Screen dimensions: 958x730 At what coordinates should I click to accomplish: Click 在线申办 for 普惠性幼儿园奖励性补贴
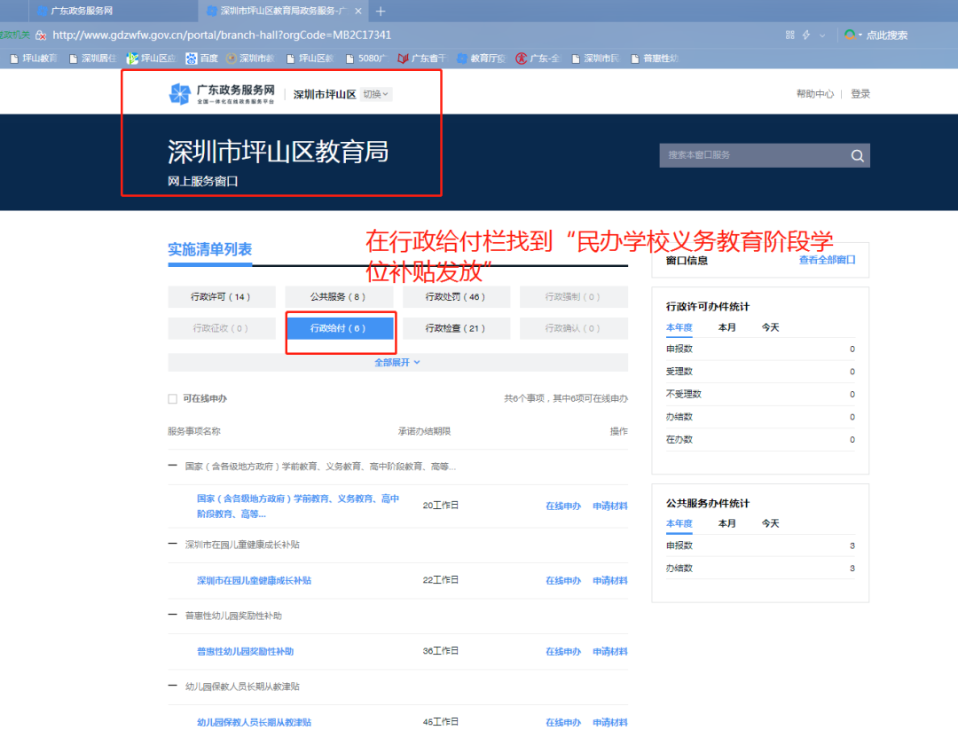pyautogui.click(x=563, y=650)
